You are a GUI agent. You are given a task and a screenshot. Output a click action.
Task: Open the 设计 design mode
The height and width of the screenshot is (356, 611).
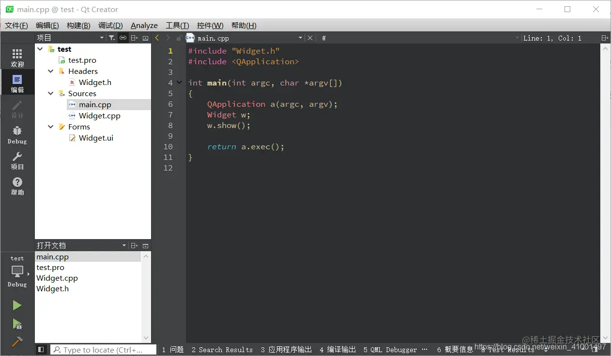pos(17,109)
